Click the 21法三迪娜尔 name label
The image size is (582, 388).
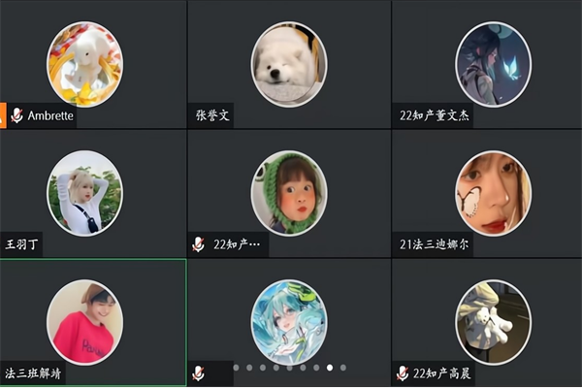click(x=434, y=244)
